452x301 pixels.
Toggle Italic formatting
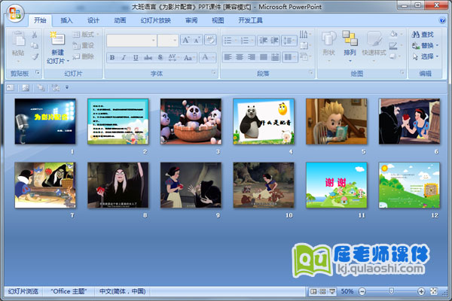pyautogui.click(x=124, y=57)
